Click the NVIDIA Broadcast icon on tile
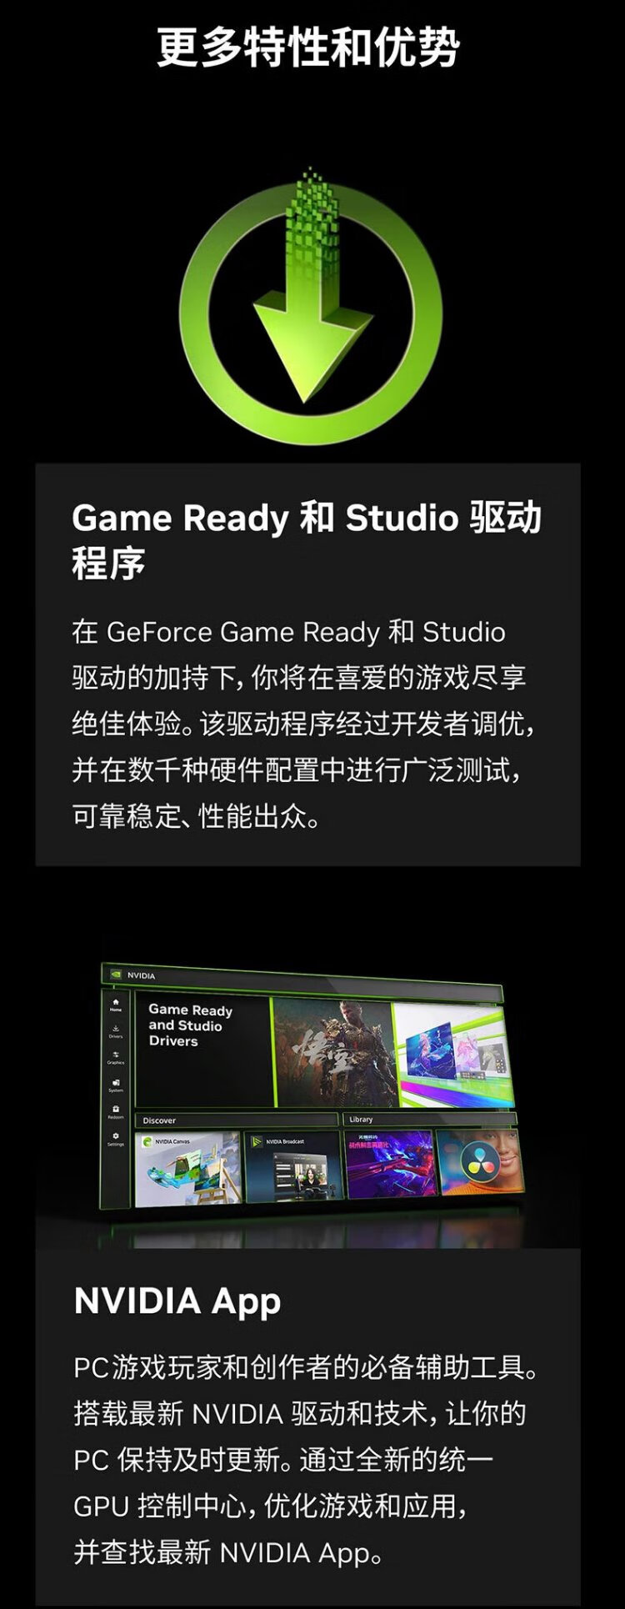This screenshot has width=625, height=1609. point(257,1141)
